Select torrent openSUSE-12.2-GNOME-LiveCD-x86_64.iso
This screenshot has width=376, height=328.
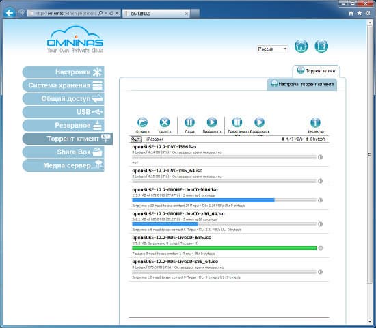coord(229,221)
